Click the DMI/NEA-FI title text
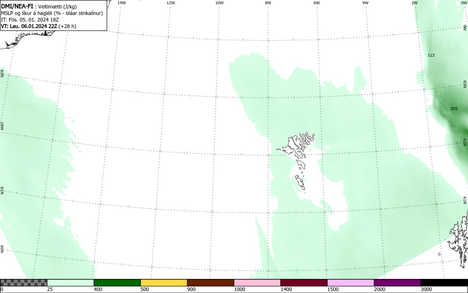The height and width of the screenshot is (293, 468). tap(17, 6)
